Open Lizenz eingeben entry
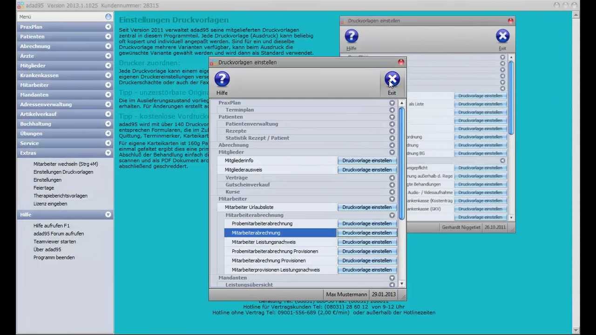Image resolution: width=596 pixels, height=335 pixels. pos(50,203)
